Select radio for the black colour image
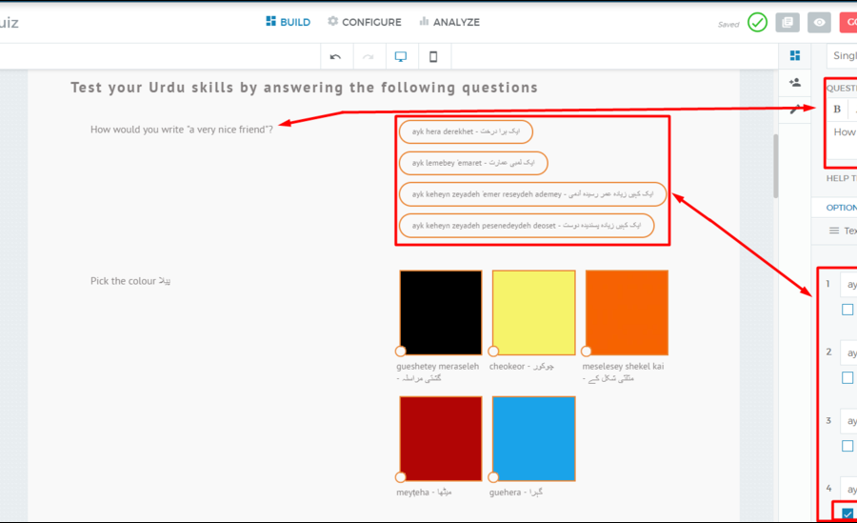The width and height of the screenshot is (857, 523). click(401, 352)
